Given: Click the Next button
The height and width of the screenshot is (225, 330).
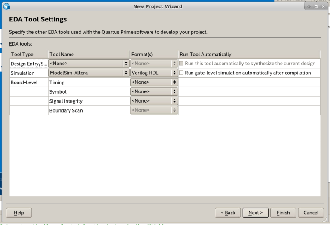Looking at the screenshot, I should pos(255,213).
